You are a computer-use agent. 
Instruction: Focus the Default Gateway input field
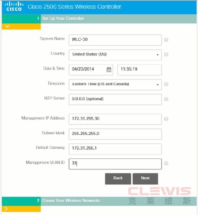pos(115,149)
